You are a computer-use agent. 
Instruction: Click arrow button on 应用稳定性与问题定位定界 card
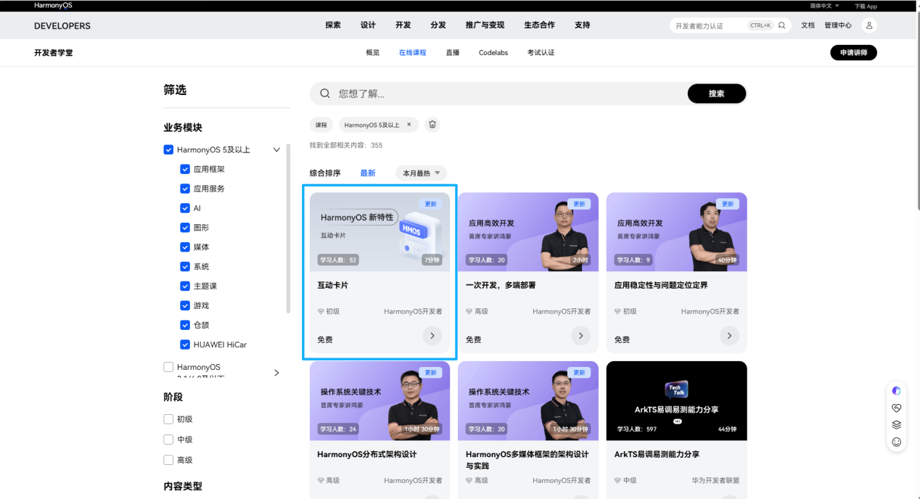pos(729,336)
